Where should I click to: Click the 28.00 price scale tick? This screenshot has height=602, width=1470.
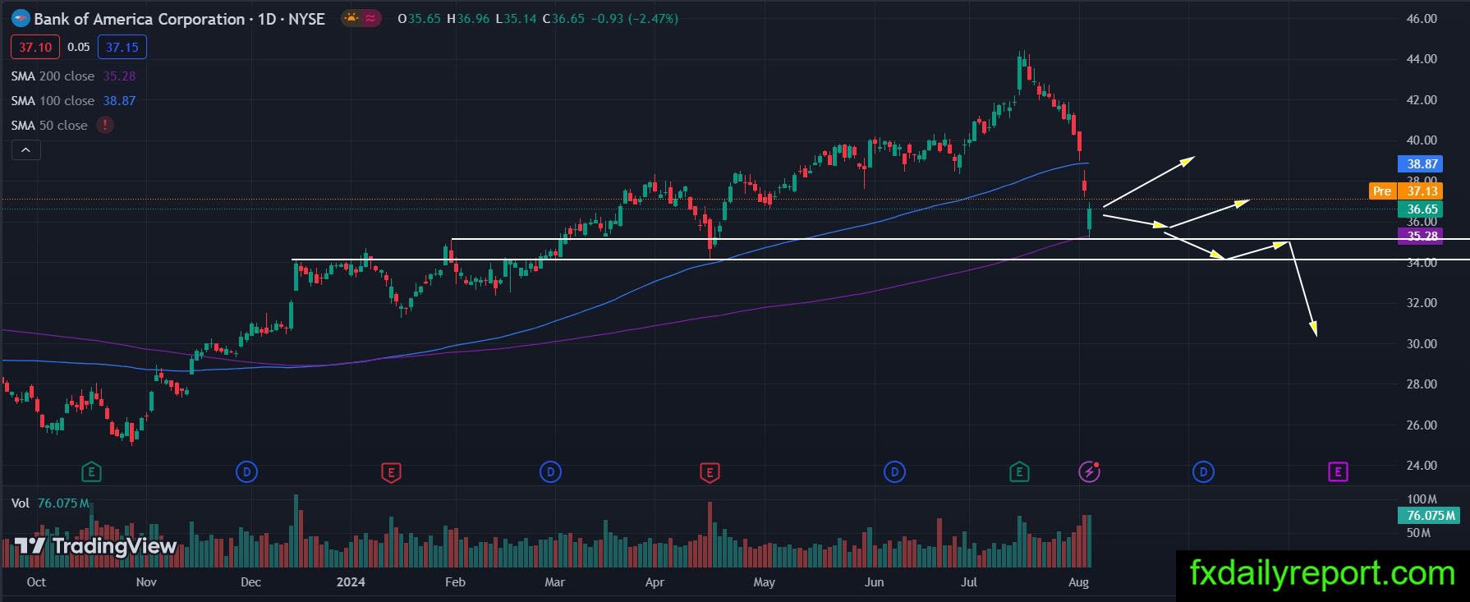click(x=1422, y=384)
